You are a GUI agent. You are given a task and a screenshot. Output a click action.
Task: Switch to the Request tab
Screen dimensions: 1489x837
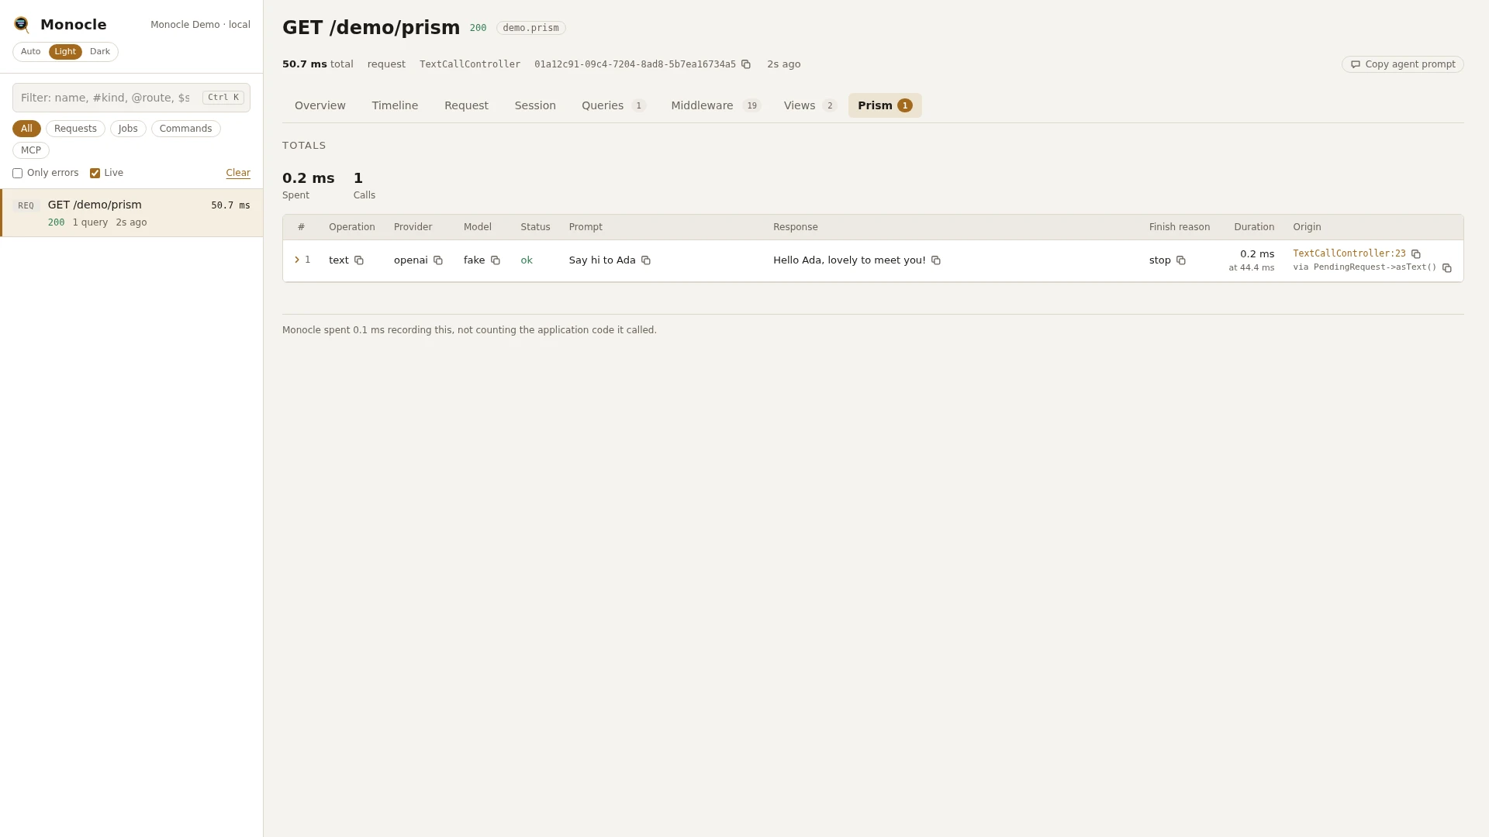466,105
